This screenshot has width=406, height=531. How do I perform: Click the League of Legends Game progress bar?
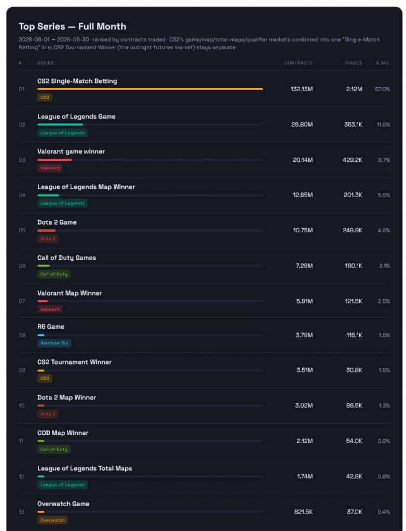pos(150,124)
